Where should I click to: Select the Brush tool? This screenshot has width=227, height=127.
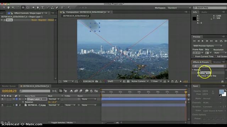click(x=48, y=7)
